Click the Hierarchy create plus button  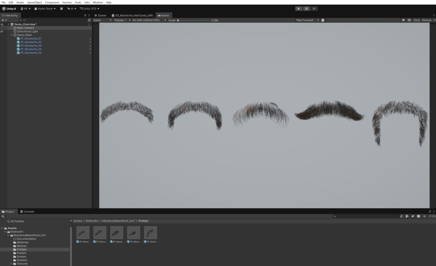[3, 20]
